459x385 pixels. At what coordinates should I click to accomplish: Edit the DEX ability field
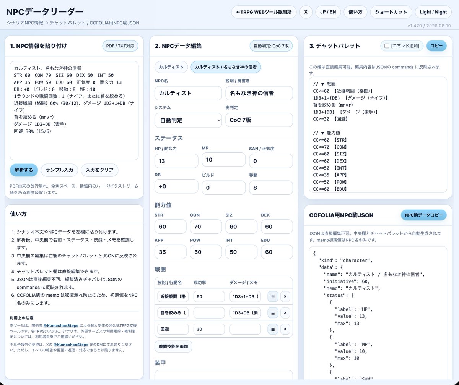277,226
